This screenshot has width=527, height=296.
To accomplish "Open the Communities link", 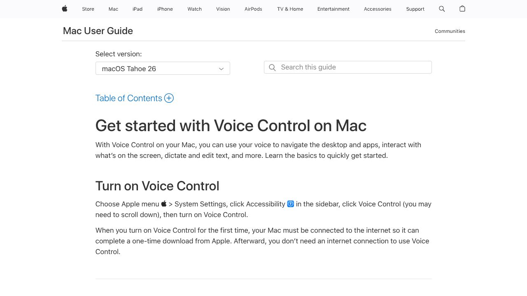I will [x=450, y=31].
